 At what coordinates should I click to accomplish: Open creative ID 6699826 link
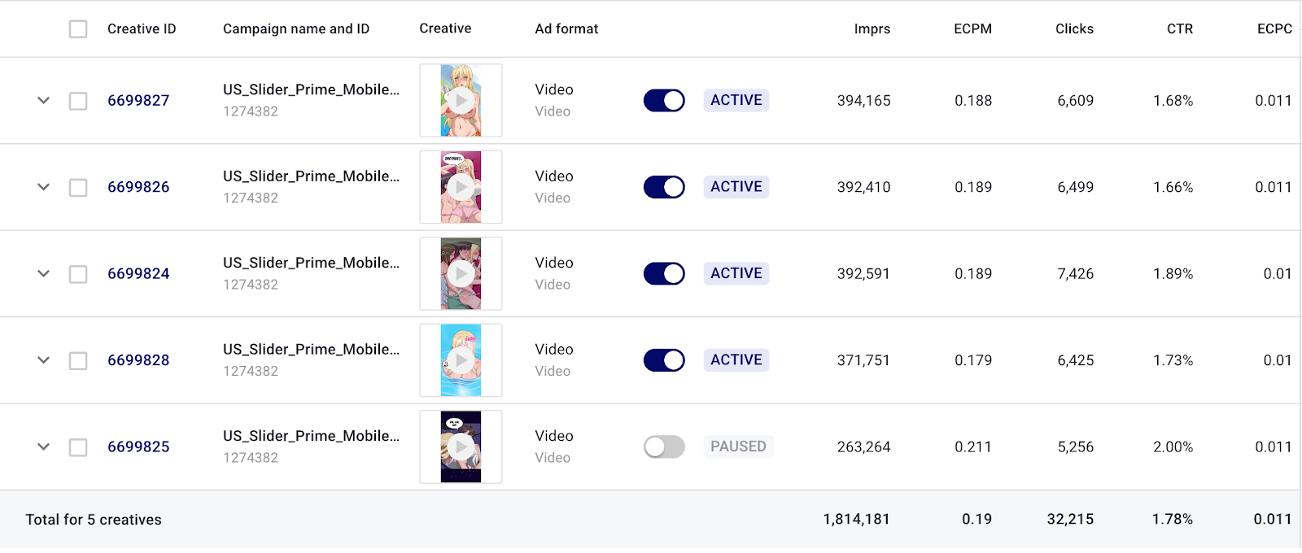click(x=138, y=187)
